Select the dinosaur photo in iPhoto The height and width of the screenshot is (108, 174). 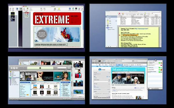[x=35, y=63]
